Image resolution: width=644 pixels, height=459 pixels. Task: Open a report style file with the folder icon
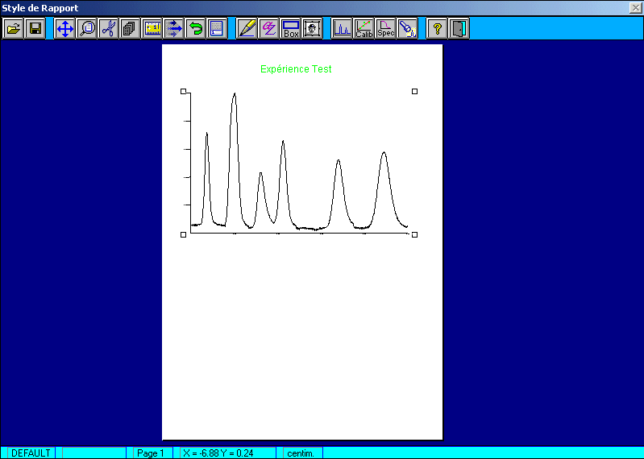(13, 29)
